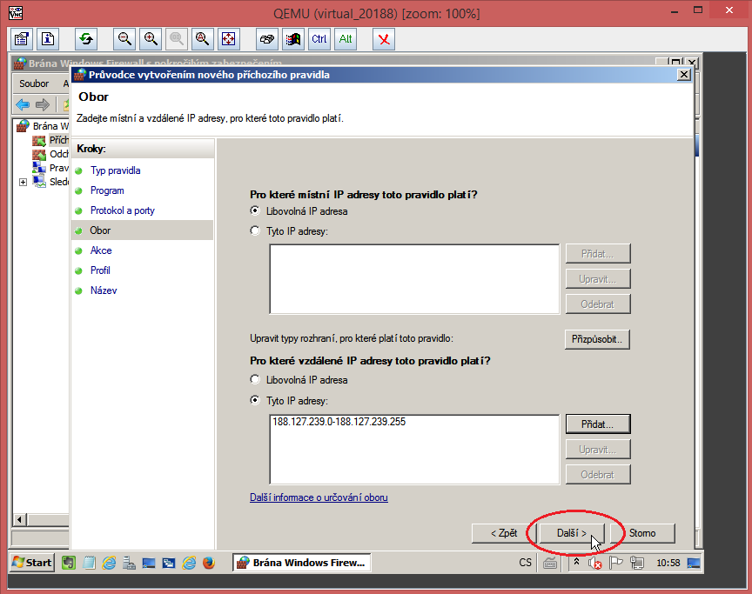
Task: Toggle VNC full screen mode
Action: [x=228, y=39]
